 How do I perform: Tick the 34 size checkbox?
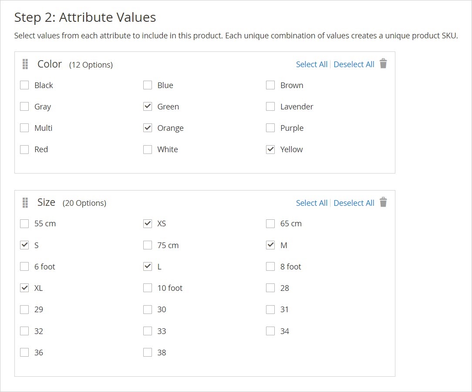click(270, 331)
